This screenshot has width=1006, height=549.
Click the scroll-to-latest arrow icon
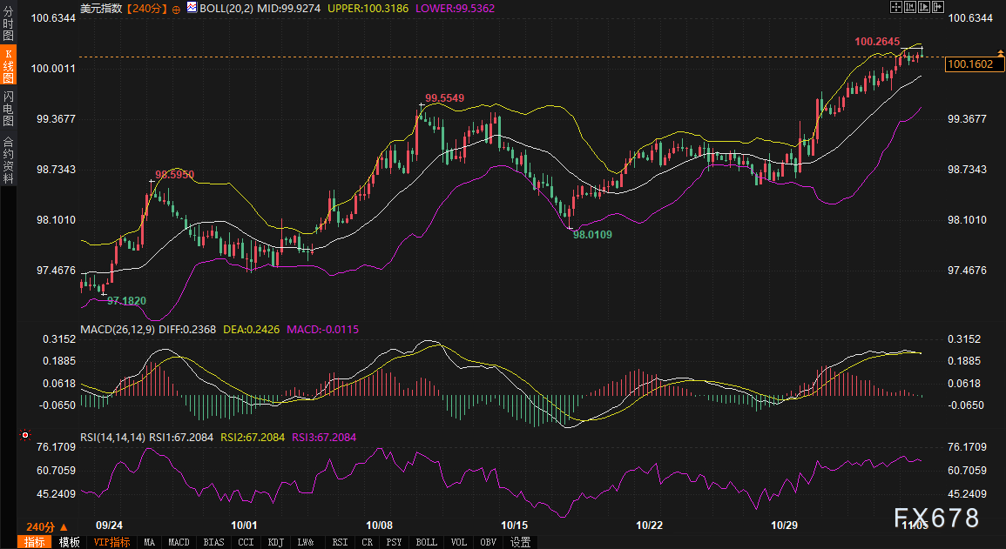[x=937, y=7]
